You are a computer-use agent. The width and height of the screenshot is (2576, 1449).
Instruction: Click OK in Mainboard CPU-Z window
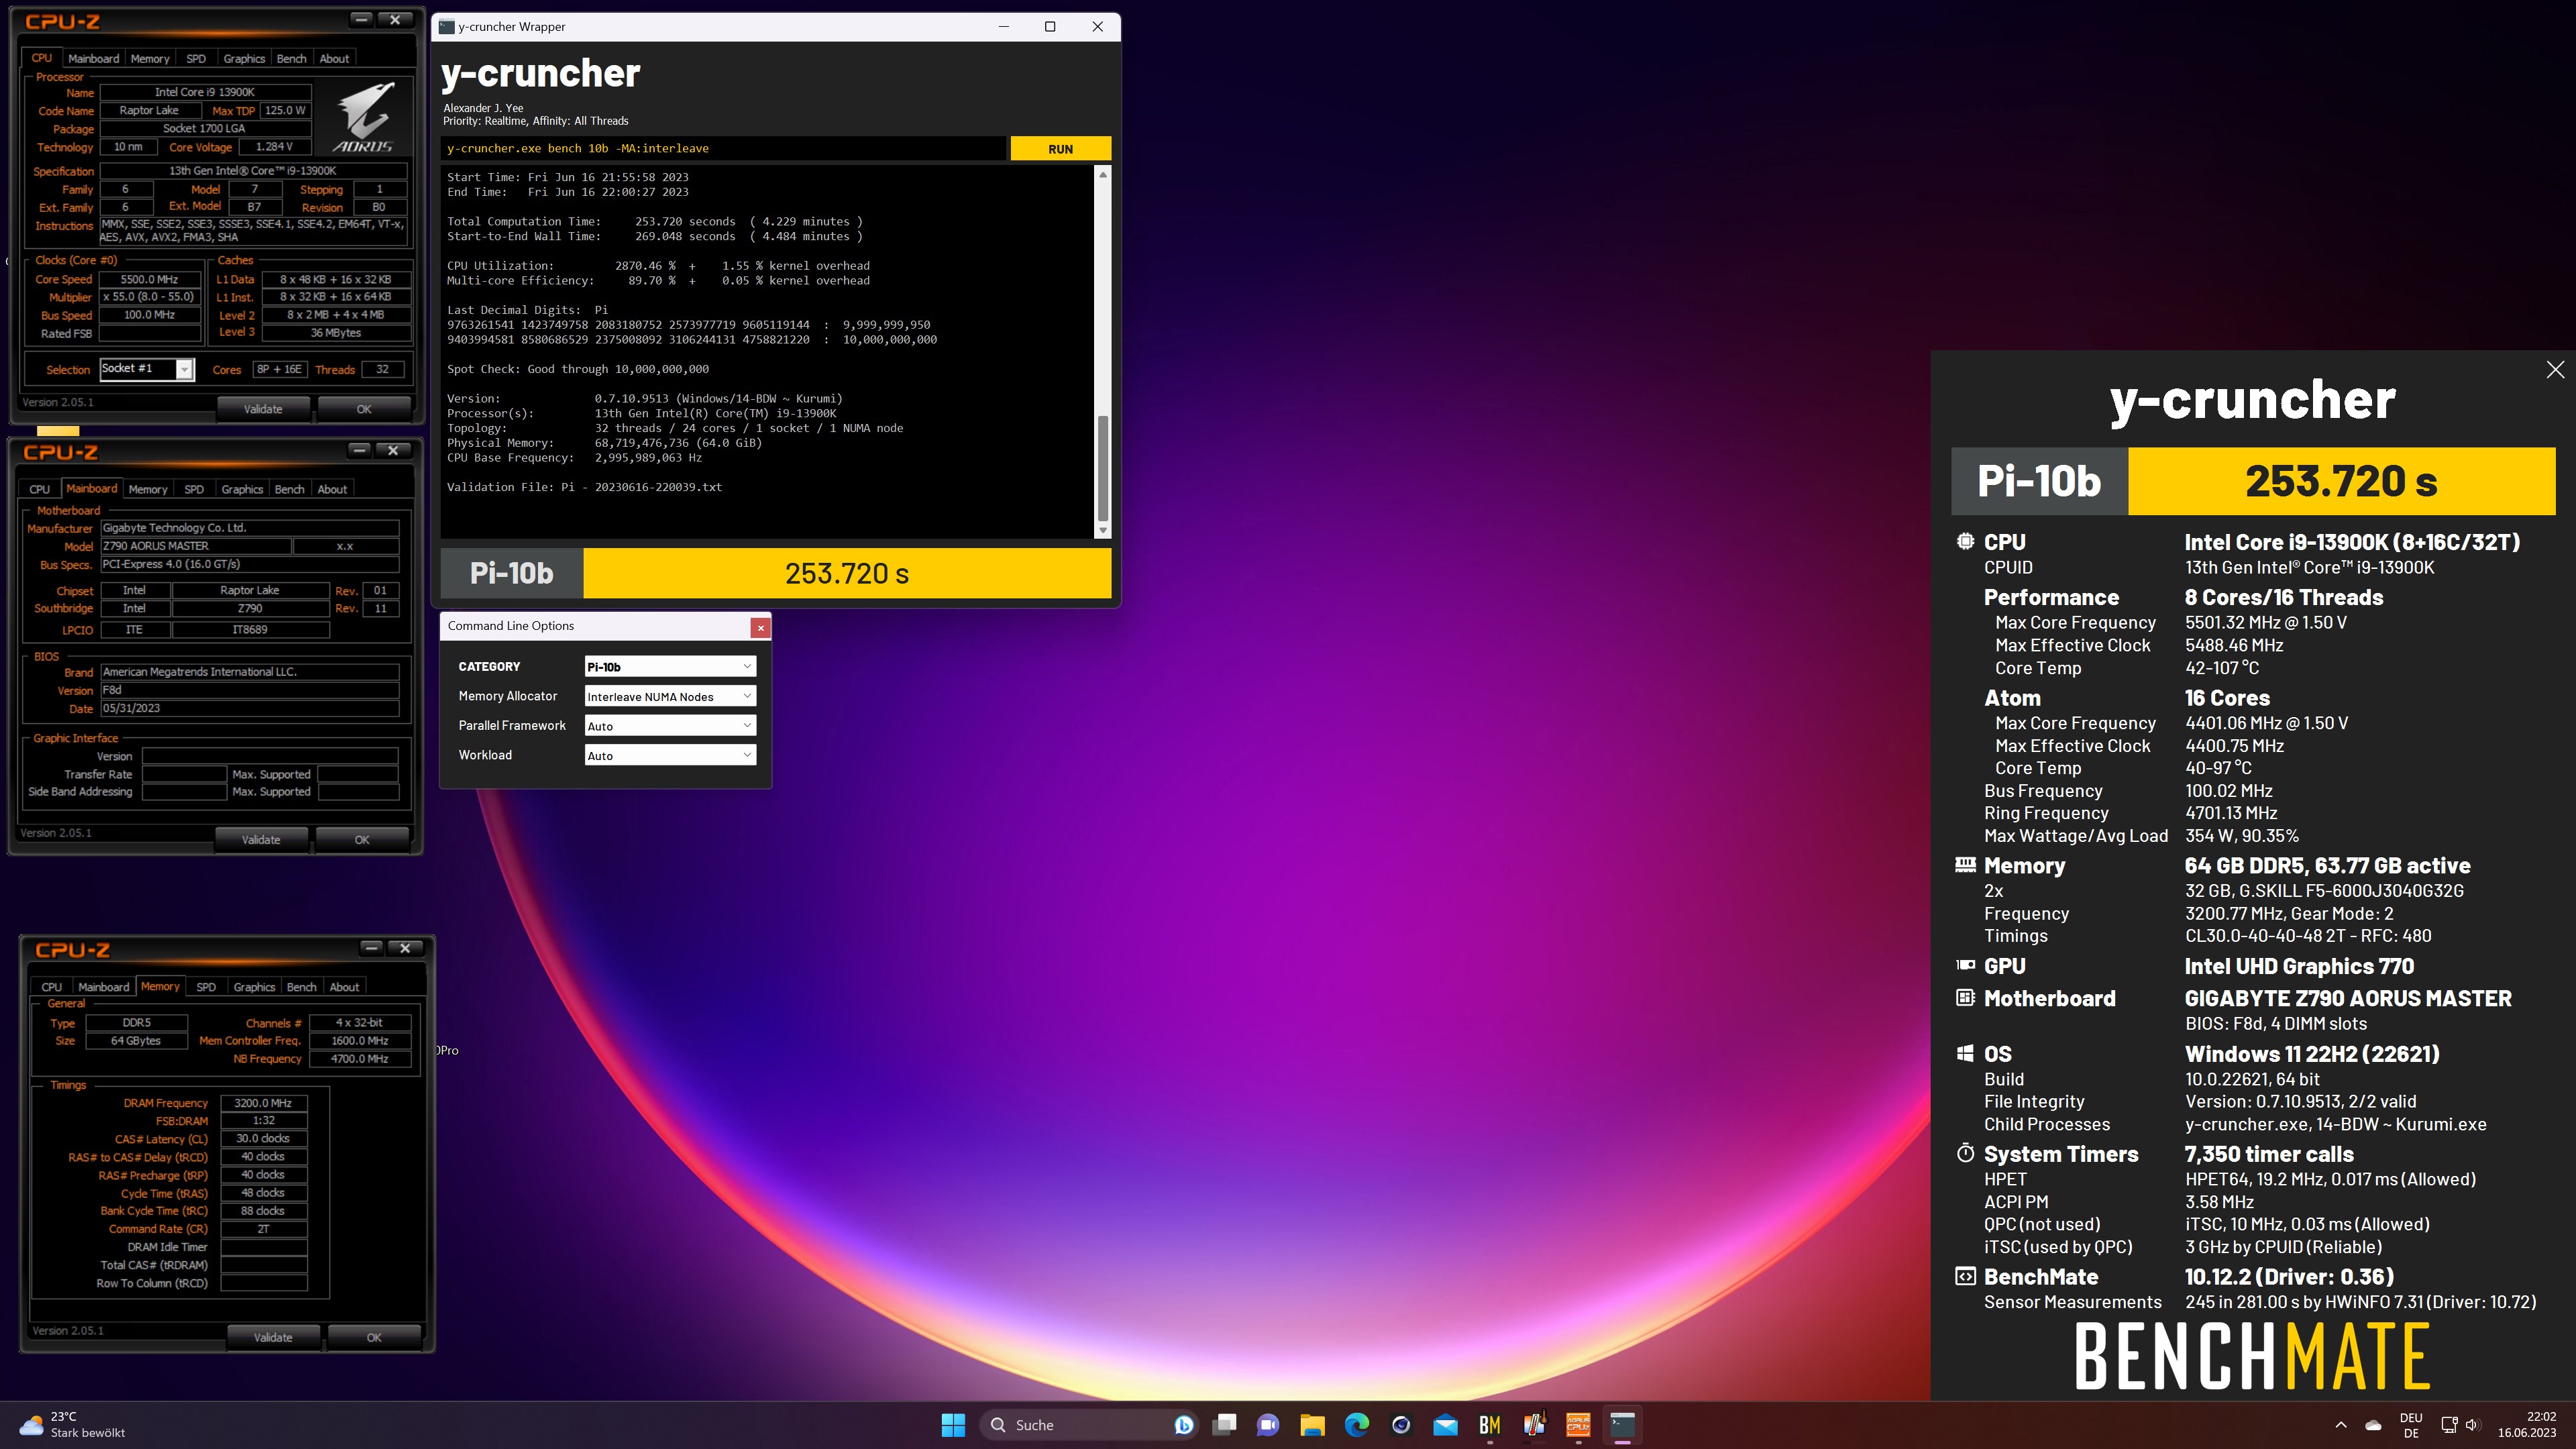[x=362, y=840]
